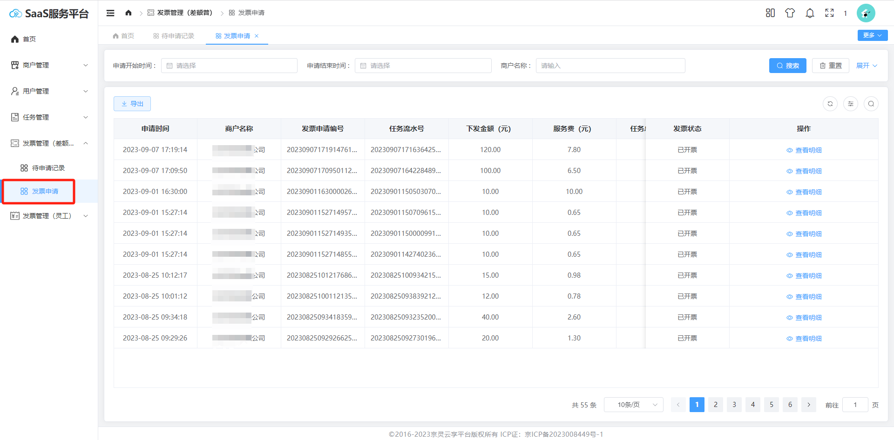
Task: Click the 120.00 amount cell
Action: point(490,150)
